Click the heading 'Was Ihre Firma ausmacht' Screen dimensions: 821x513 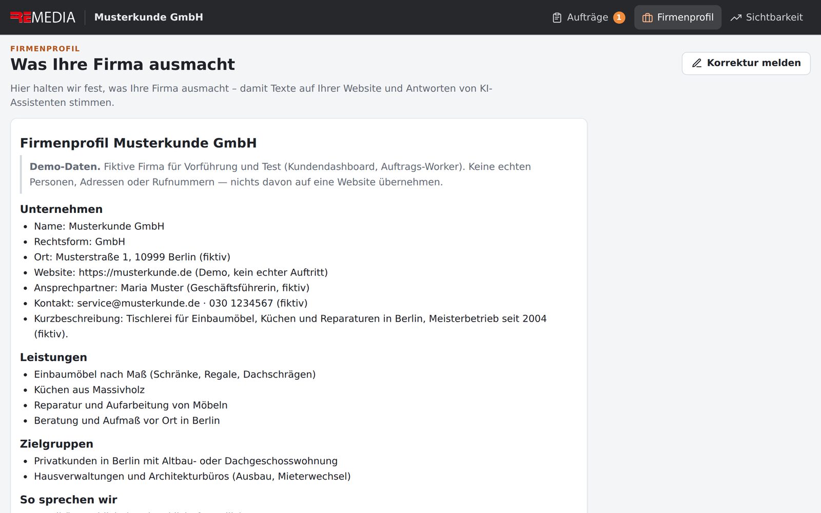[x=123, y=64]
